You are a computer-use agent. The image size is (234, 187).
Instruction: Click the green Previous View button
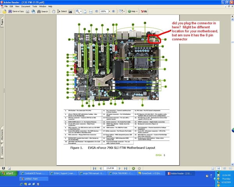click(x=133, y=168)
